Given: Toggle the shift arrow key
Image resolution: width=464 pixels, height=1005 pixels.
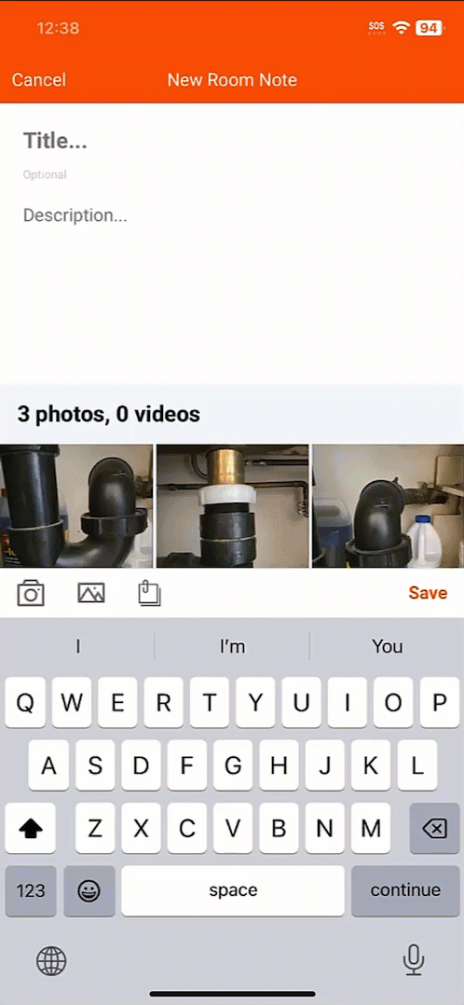Looking at the screenshot, I should [30, 828].
